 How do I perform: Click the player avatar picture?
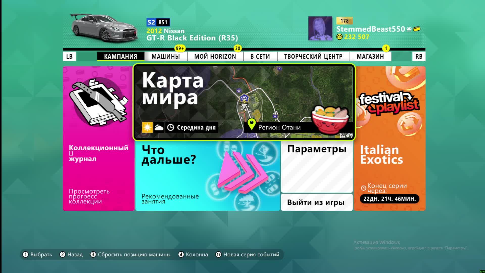320,29
